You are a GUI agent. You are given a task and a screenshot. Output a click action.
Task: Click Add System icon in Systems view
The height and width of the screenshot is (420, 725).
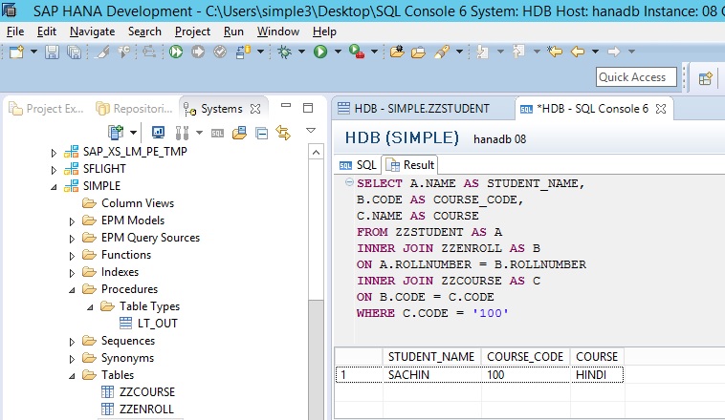click(x=115, y=133)
